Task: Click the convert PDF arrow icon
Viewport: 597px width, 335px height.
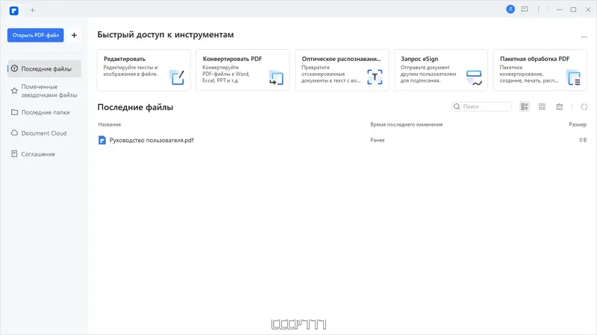Action: pos(276,77)
